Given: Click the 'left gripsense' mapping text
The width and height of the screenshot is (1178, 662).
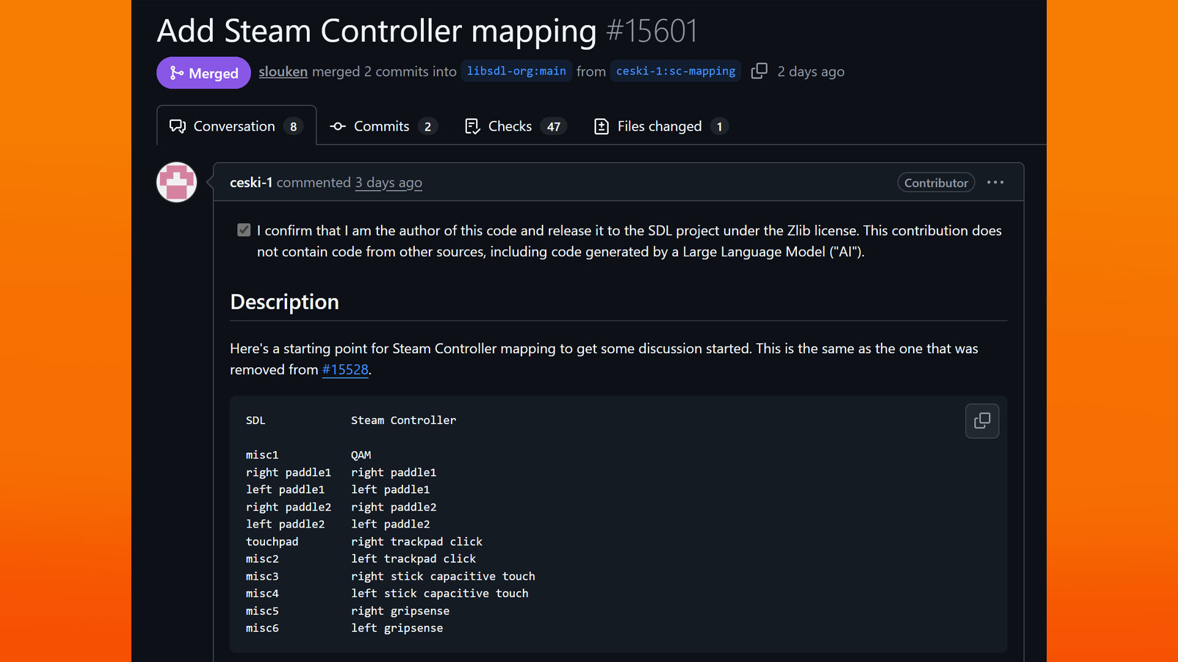Looking at the screenshot, I should 396,628.
